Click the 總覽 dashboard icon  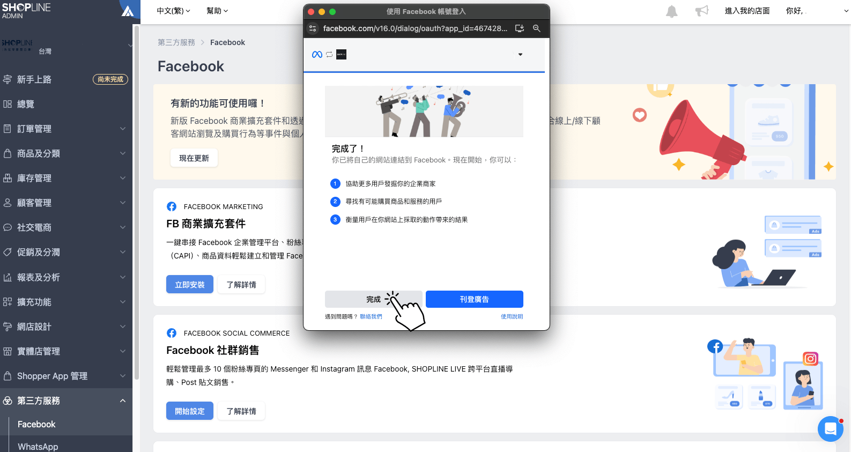point(8,104)
